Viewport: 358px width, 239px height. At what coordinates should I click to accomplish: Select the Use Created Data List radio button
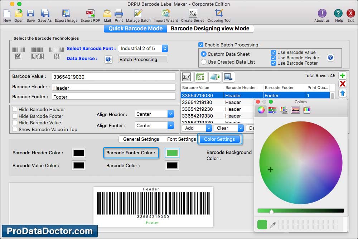pos(204,62)
